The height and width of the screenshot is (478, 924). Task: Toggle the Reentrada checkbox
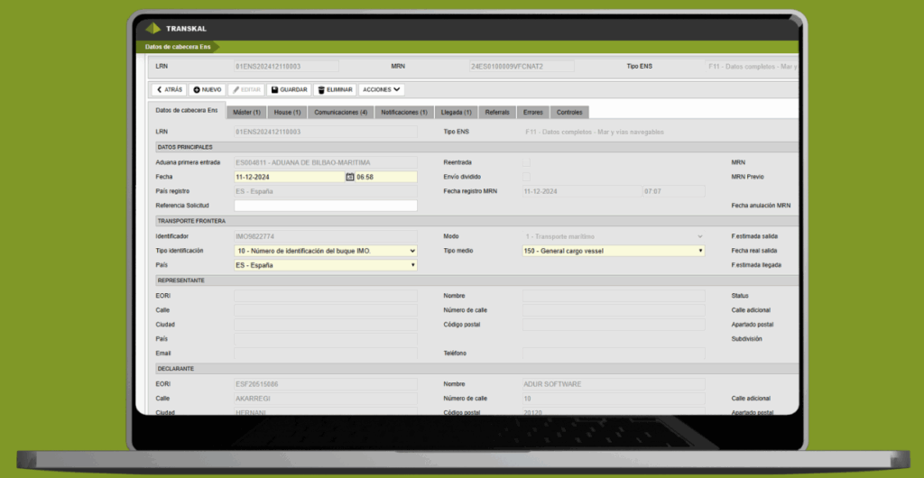coord(527,162)
